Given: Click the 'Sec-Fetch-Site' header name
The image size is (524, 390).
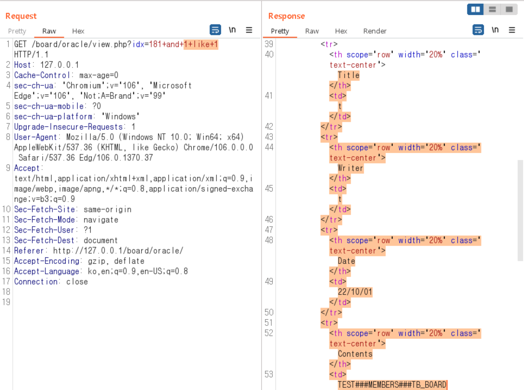Looking at the screenshot, I should click(45, 209).
